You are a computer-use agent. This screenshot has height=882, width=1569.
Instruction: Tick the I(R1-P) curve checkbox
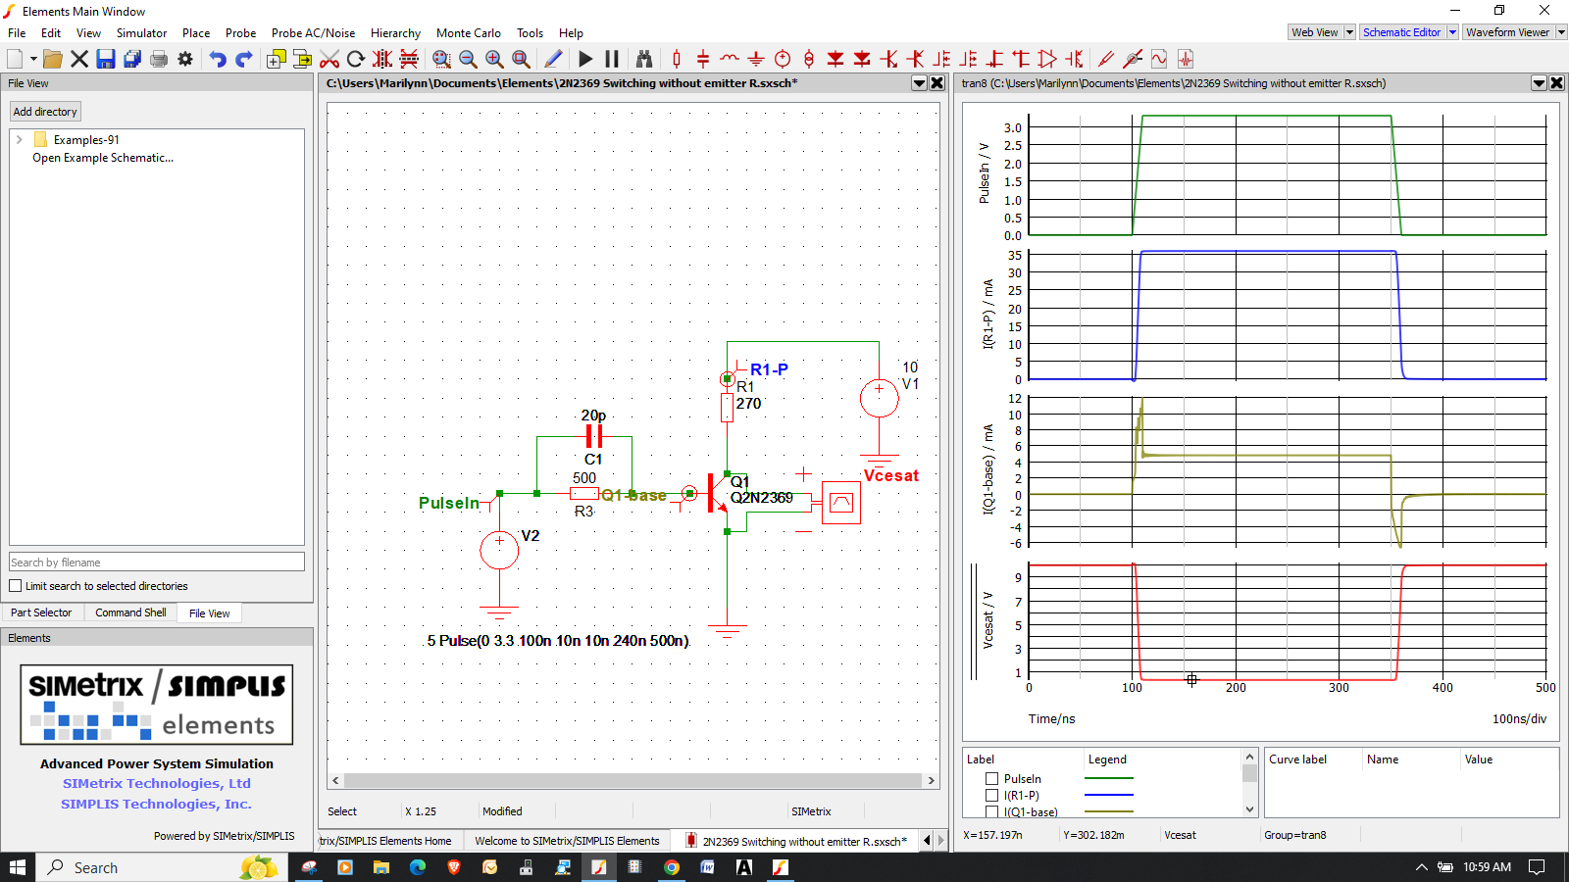[991, 796]
